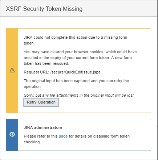The height and width of the screenshot is (160, 158).
Task: Click the yellow warning triangle icon
Action: click(12, 70)
